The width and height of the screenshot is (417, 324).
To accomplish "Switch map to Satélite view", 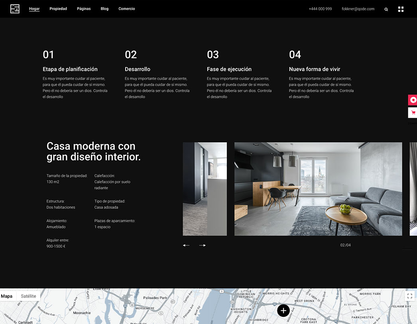I will tap(28, 296).
